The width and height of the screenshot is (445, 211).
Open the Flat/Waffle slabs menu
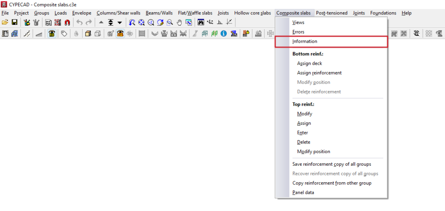tap(195, 13)
